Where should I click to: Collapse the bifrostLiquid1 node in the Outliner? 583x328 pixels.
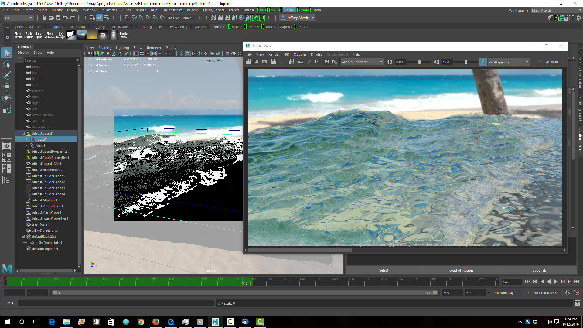pos(23,133)
